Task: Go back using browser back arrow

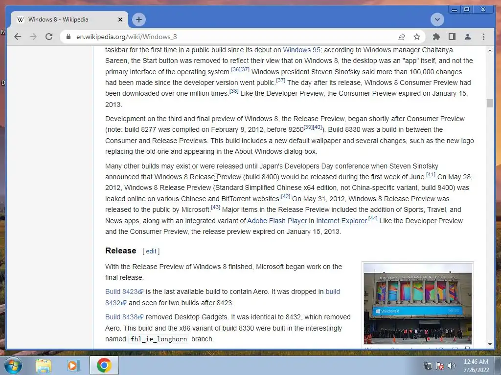Action: [18, 37]
